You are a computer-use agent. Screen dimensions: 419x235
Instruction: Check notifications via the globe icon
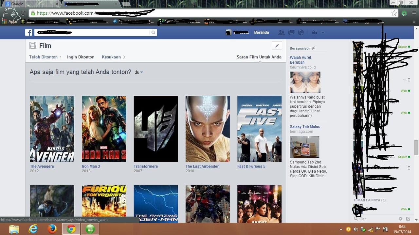coord(301,32)
